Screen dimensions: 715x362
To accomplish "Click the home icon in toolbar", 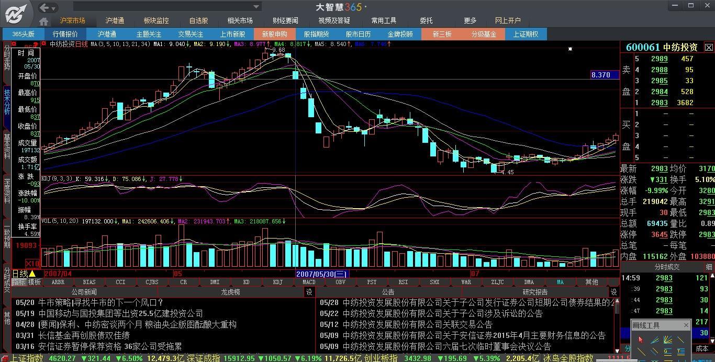I will click(x=43, y=21).
